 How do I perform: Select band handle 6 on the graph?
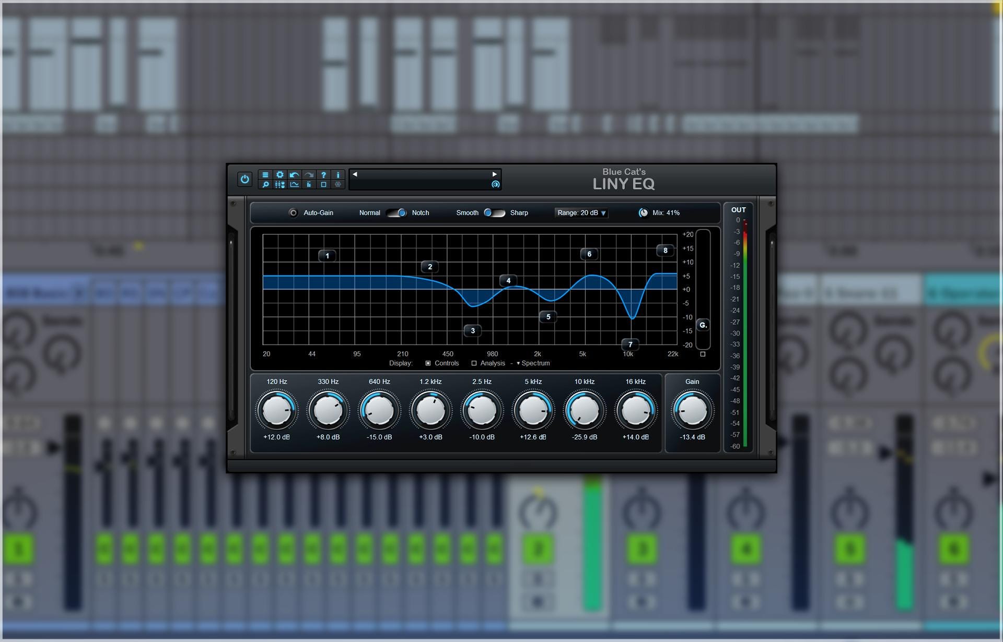pos(589,254)
